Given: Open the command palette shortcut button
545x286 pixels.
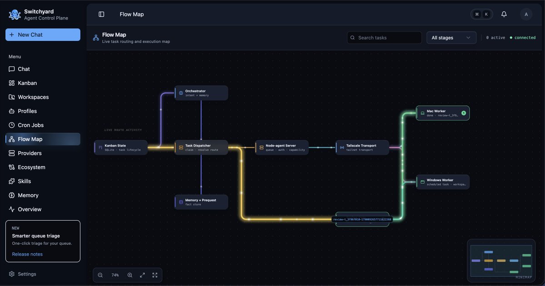Looking at the screenshot, I should (481, 14).
